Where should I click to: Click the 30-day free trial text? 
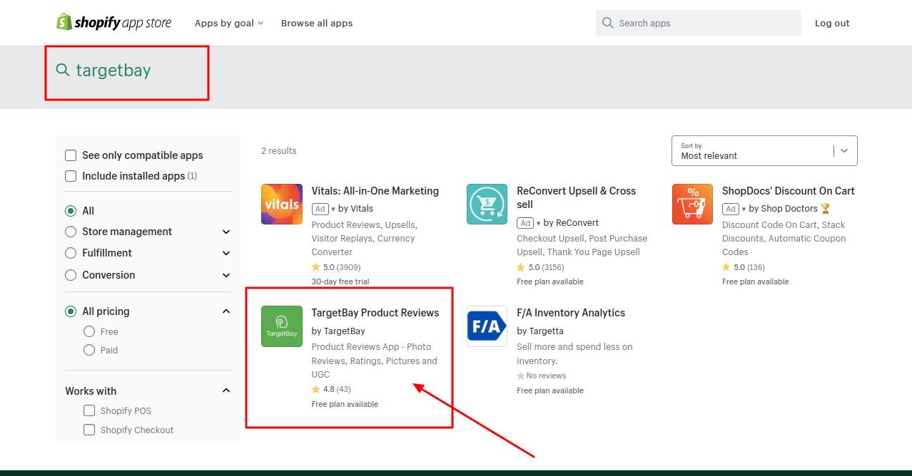340,281
